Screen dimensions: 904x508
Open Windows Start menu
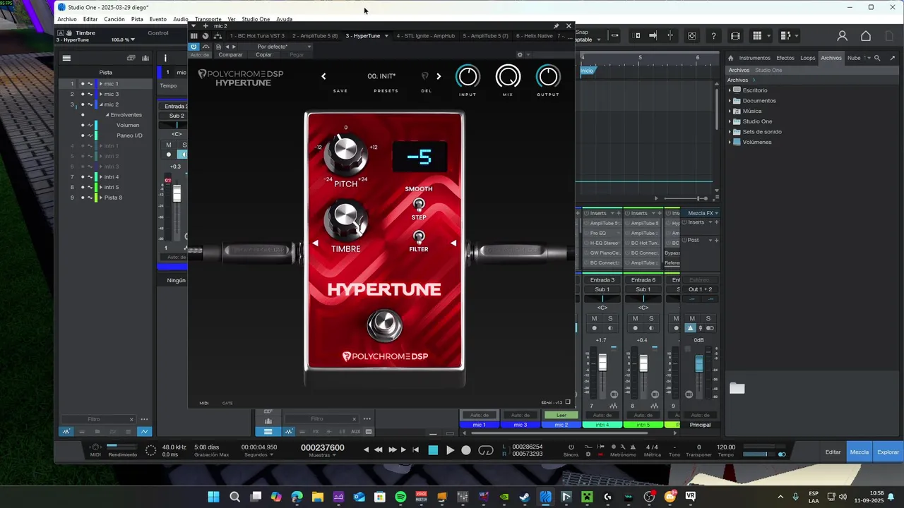pos(213,497)
